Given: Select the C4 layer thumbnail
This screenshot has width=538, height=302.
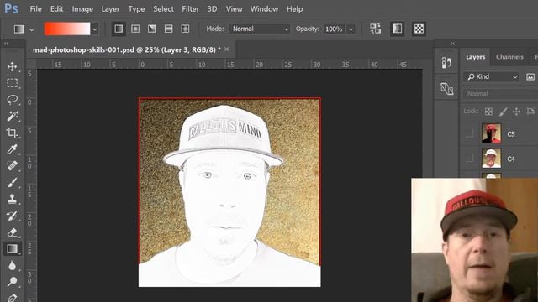Looking at the screenshot, I should 491,159.
